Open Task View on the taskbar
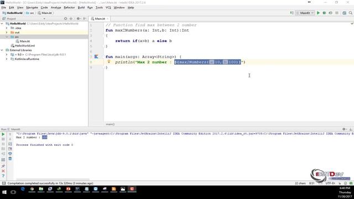Screen dimensions: 354x199 pyautogui.click(x=13, y=192)
